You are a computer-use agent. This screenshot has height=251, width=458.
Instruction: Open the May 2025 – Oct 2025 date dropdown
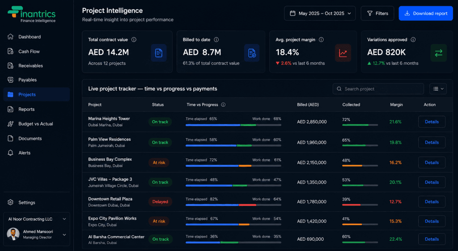pos(320,13)
